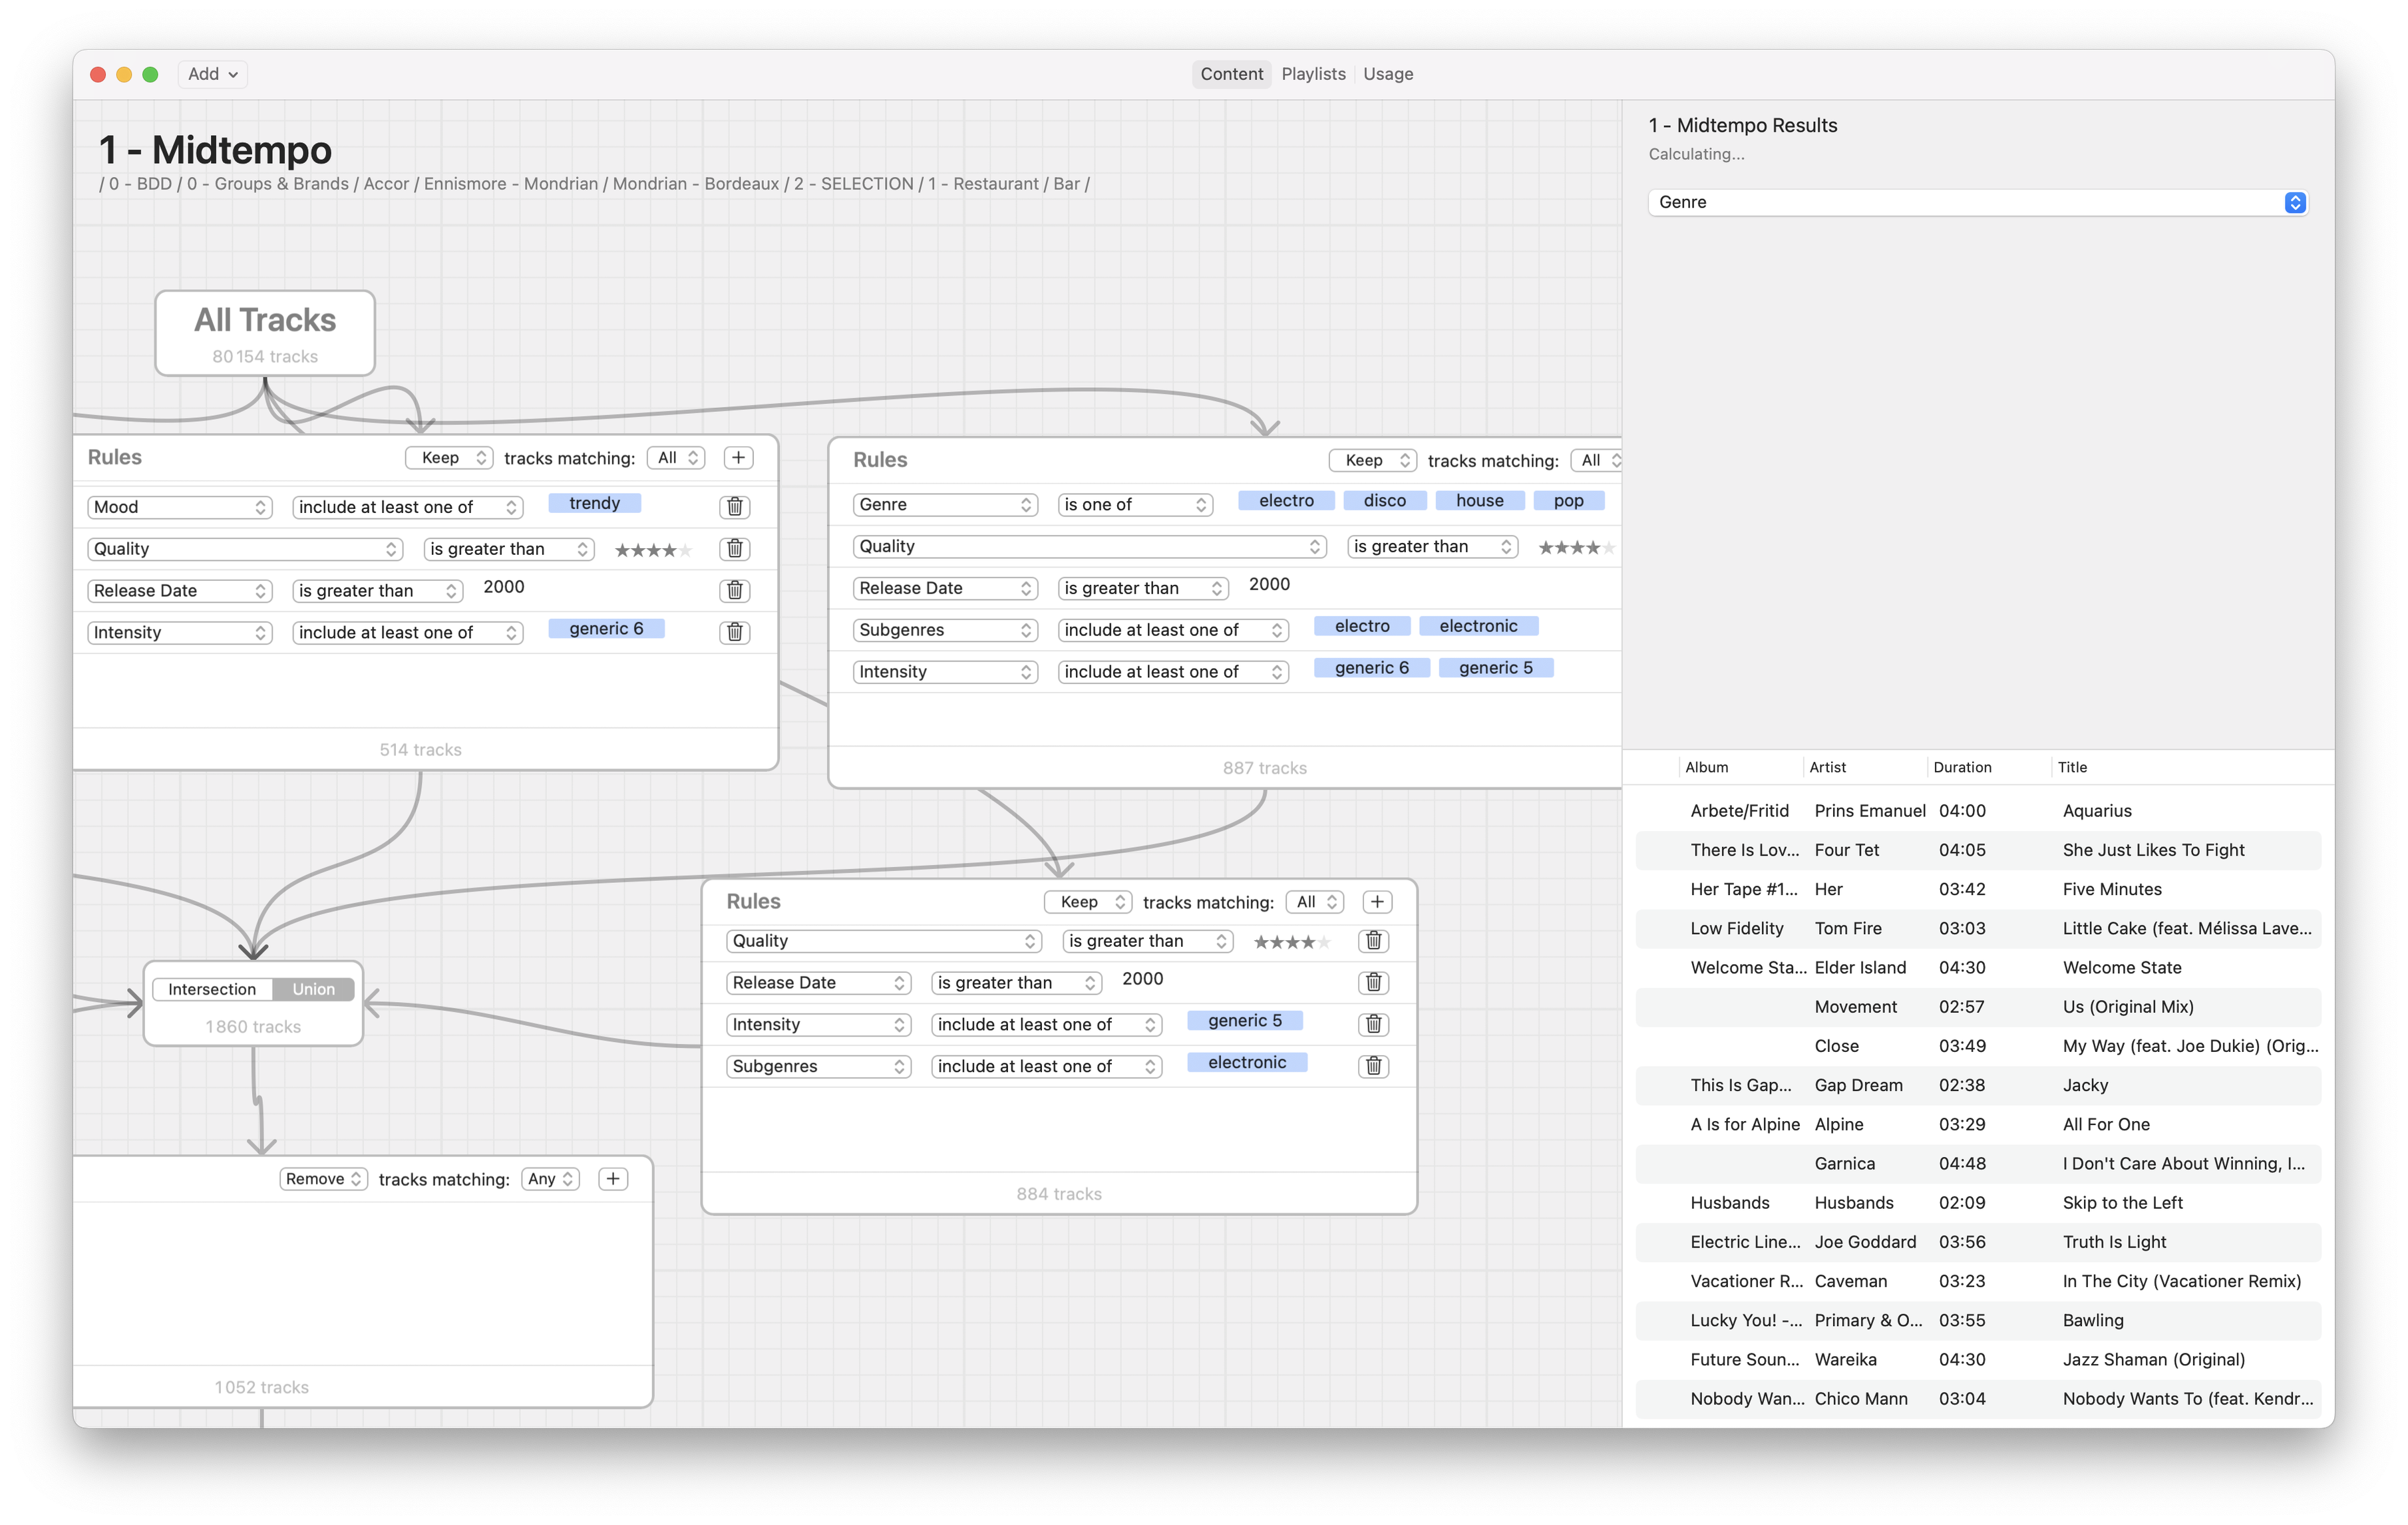Switch to the Playlists tab
Image resolution: width=2408 pixels, height=1525 pixels.
[1313, 74]
